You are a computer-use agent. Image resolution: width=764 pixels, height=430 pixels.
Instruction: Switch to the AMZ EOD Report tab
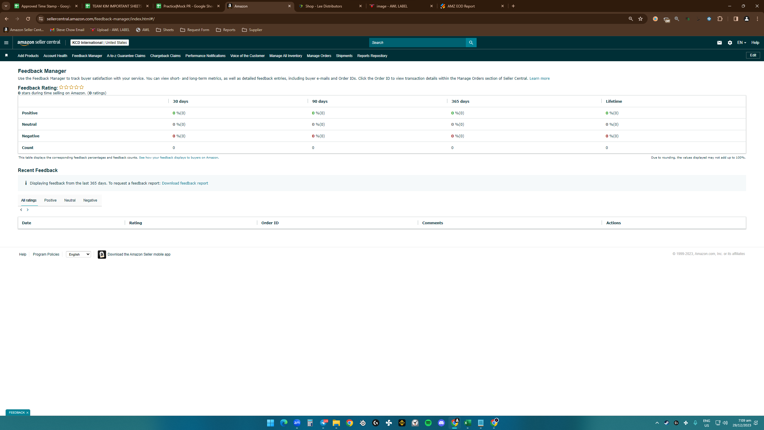pyautogui.click(x=472, y=6)
